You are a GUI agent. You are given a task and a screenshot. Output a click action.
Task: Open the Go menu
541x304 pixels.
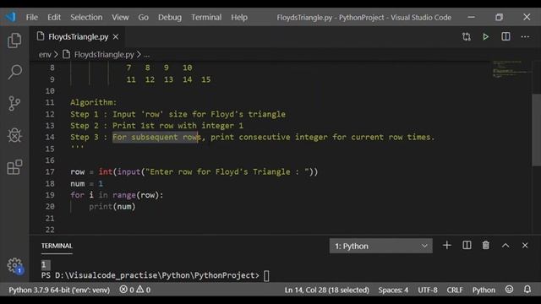click(143, 17)
